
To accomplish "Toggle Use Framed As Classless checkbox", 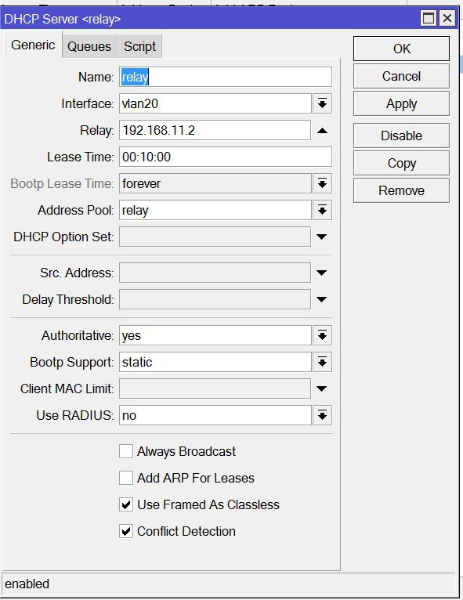I will [126, 504].
